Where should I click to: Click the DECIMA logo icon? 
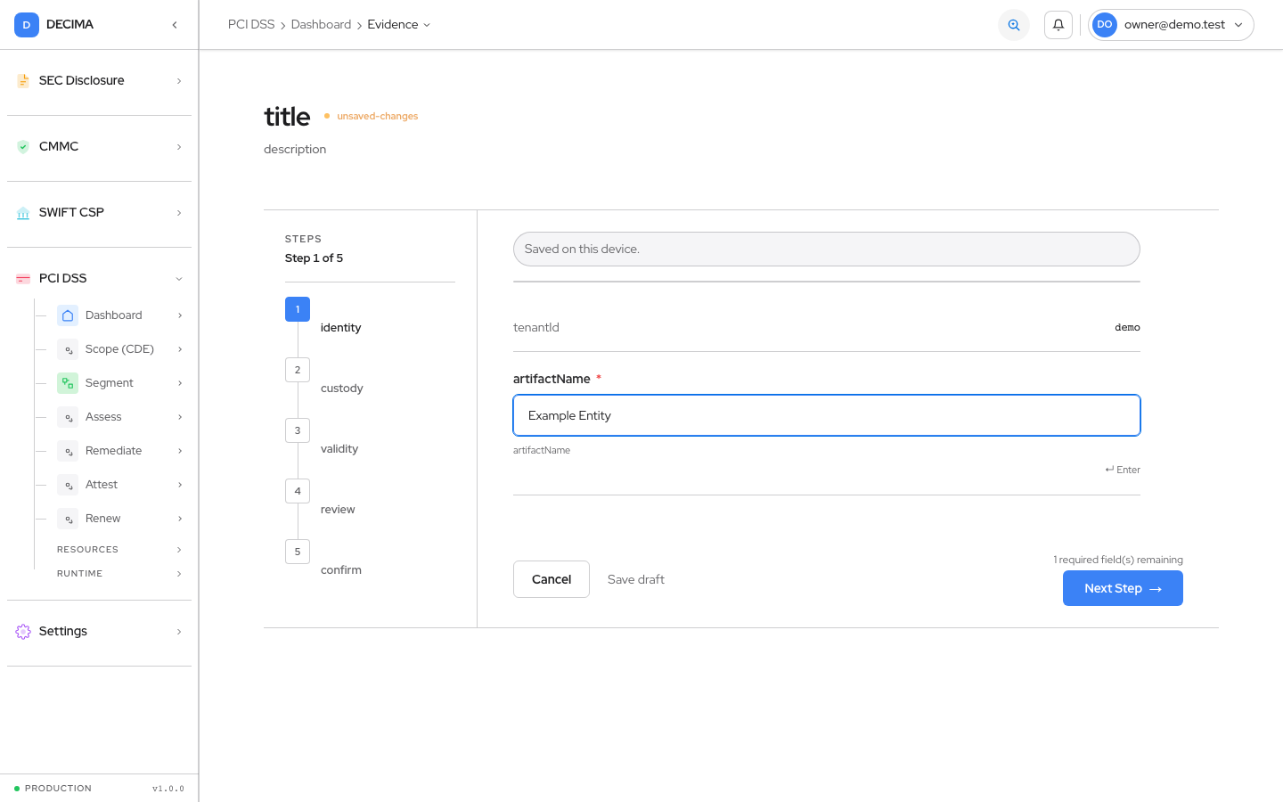click(27, 25)
